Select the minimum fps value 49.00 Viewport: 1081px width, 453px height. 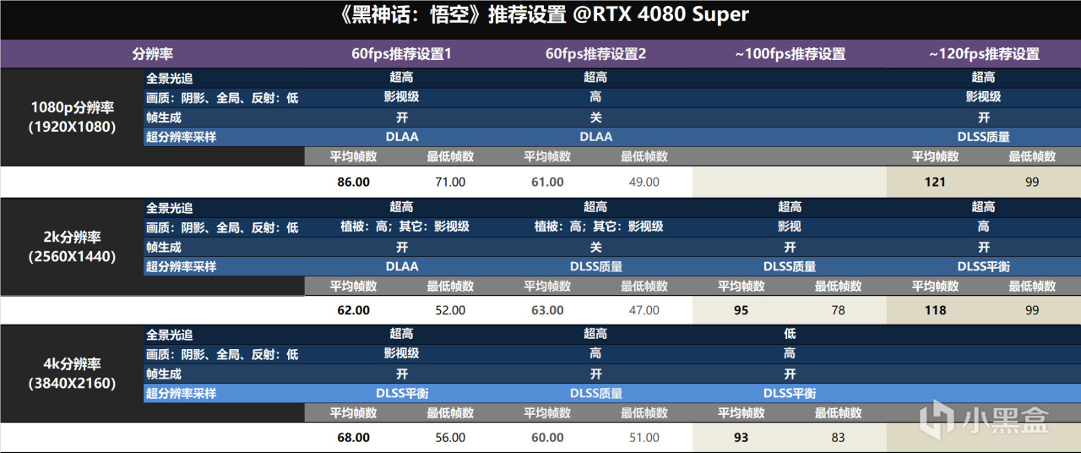(x=644, y=182)
